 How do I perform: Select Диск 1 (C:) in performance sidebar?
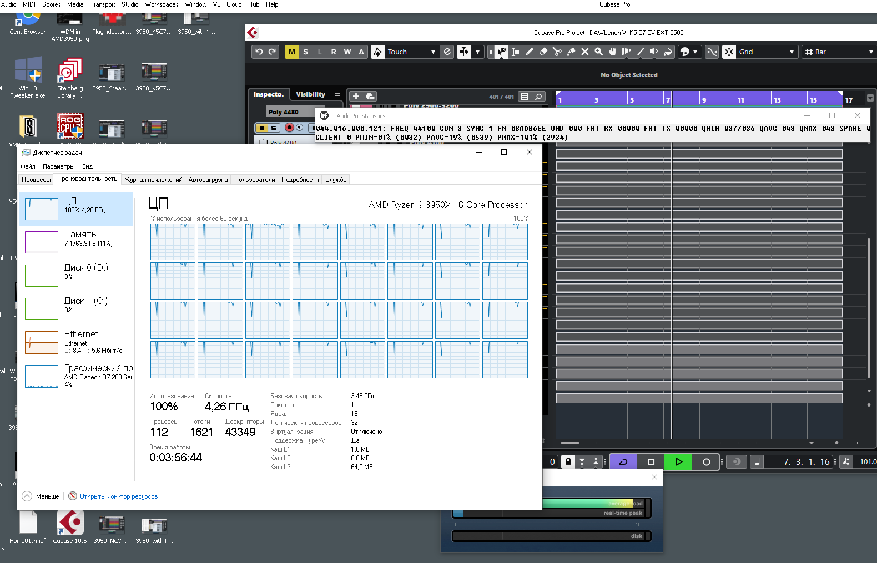click(76, 308)
